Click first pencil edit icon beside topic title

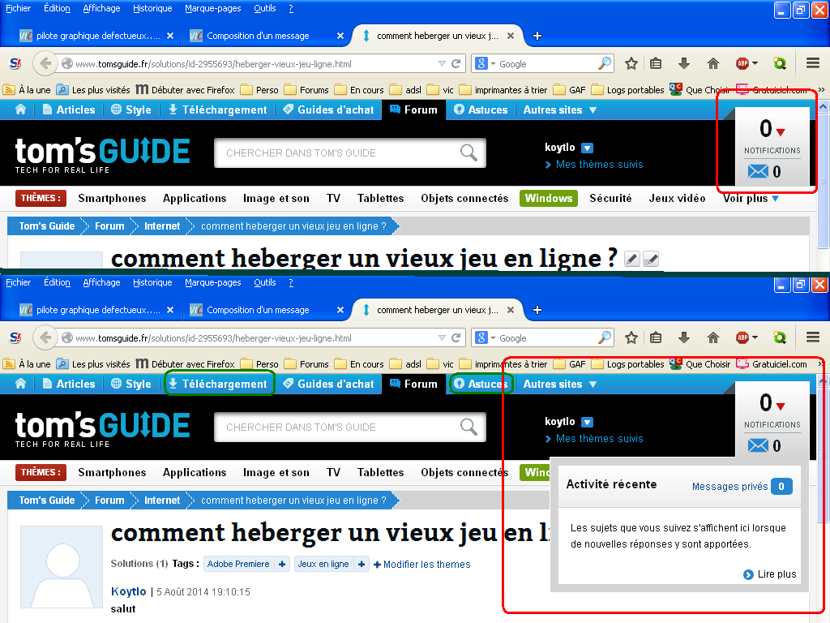pos(632,259)
